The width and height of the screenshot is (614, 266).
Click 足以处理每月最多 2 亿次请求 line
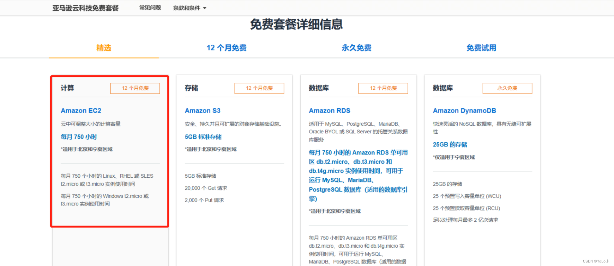click(465, 220)
